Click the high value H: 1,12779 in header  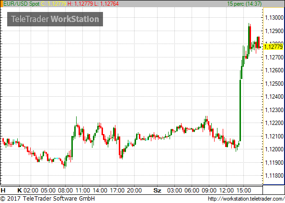click(80, 4)
